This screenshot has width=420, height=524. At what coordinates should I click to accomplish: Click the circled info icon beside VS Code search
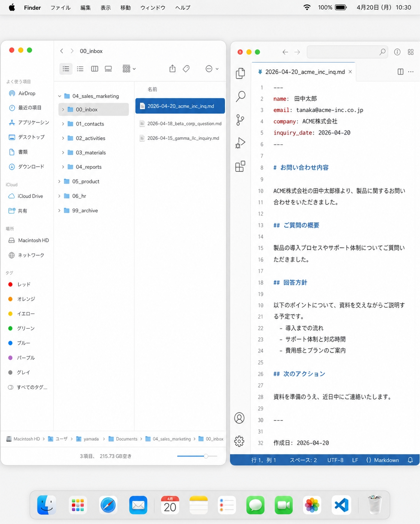397,52
